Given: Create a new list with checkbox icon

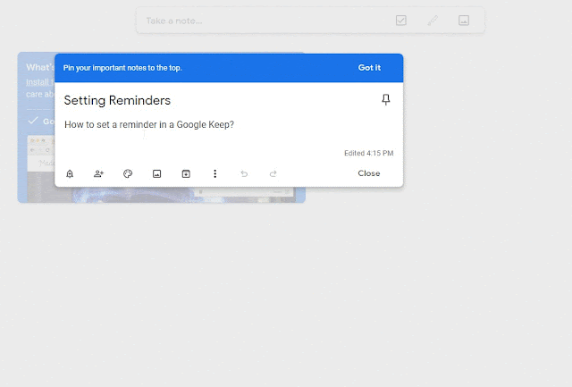Looking at the screenshot, I should tap(401, 21).
